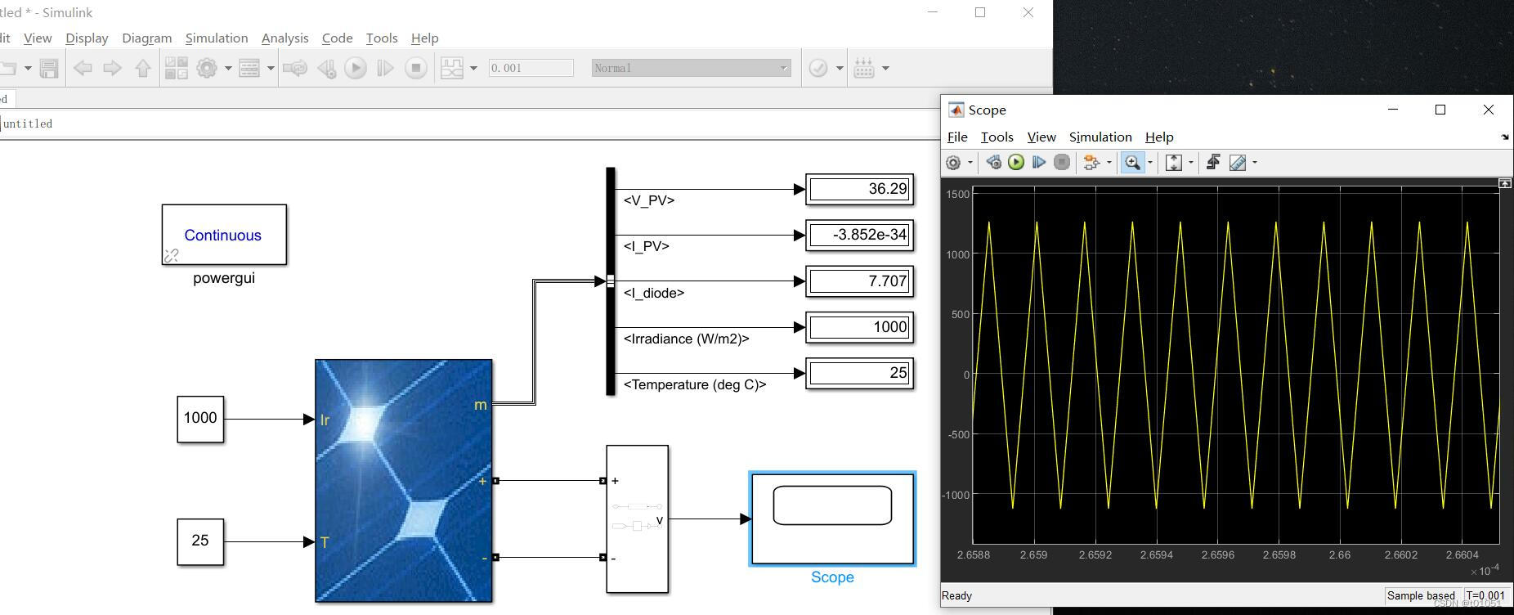The image size is (1514, 615).
Task: Click the Sample based status bar entry
Action: (x=1421, y=595)
